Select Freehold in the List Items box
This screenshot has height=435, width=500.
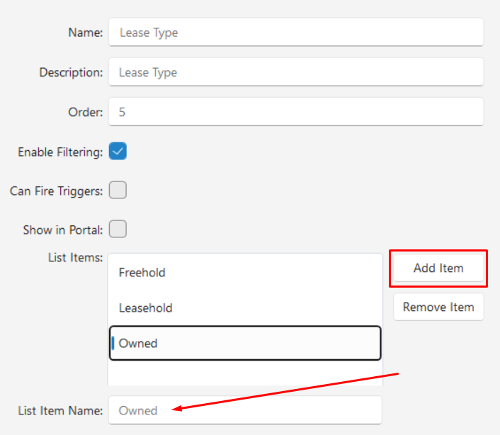[x=245, y=273]
